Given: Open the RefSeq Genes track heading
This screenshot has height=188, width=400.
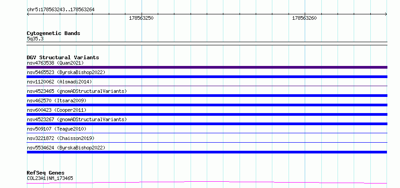Looking at the screenshot, I should coord(45,173).
